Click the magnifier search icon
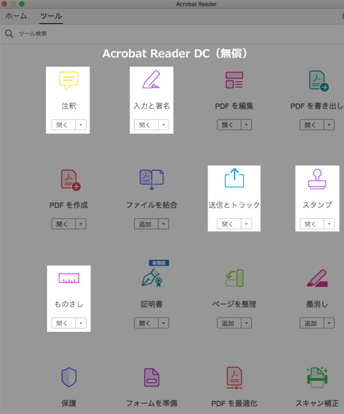Screen dimensions: 344x414 click(x=9, y=34)
